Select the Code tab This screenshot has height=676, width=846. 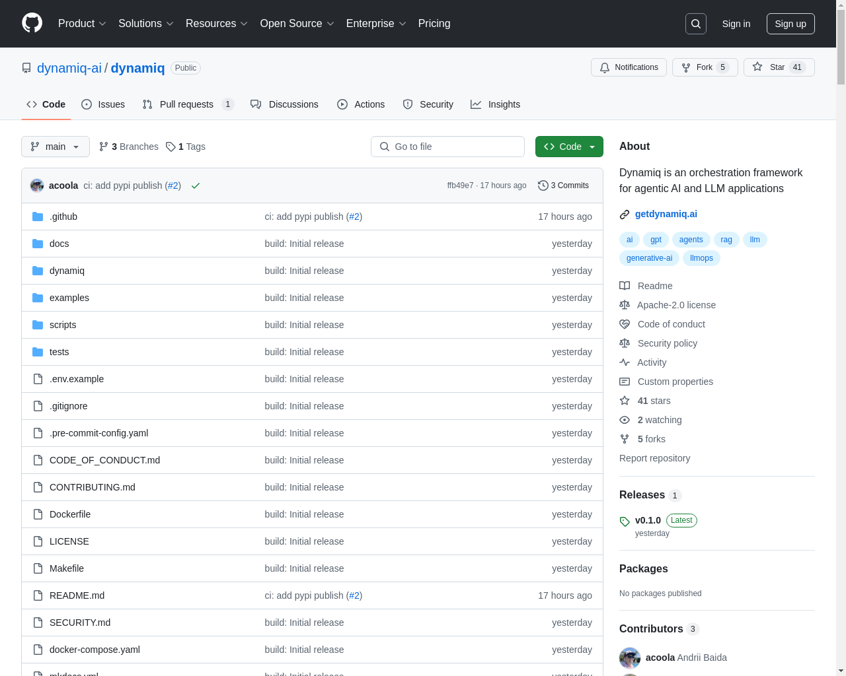point(46,104)
